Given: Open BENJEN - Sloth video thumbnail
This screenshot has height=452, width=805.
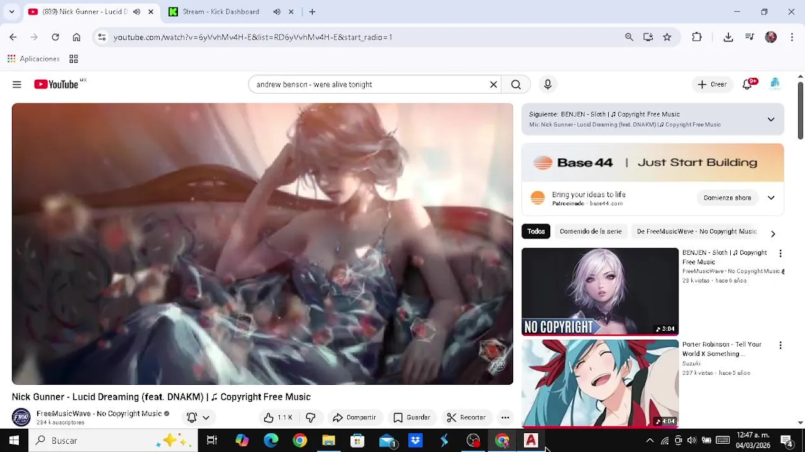Looking at the screenshot, I should (x=600, y=292).
